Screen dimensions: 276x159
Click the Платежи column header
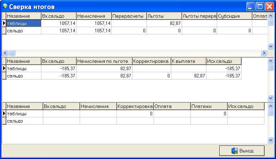click(x=209, y=107)
